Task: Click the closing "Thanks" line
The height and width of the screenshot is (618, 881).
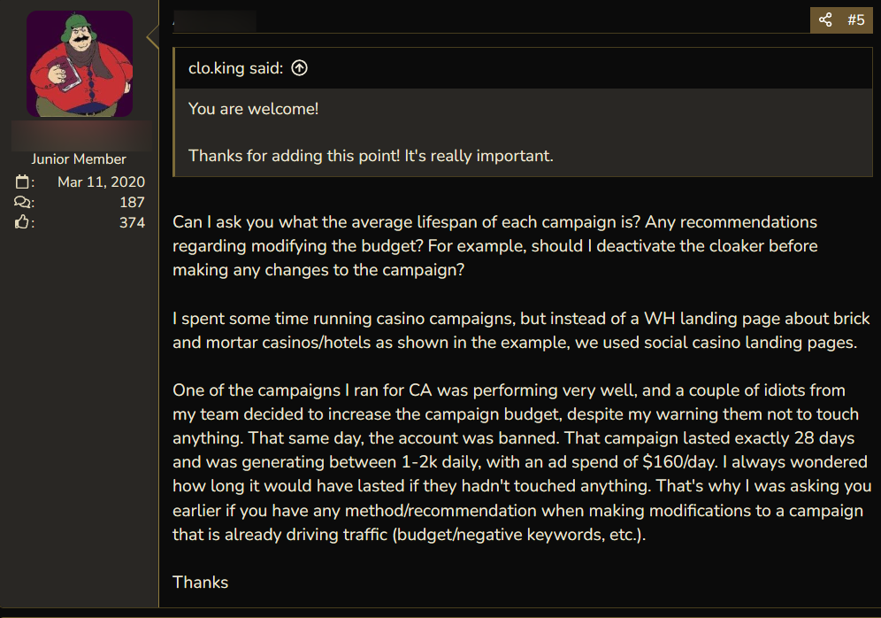Action: [x=201, y=582]
